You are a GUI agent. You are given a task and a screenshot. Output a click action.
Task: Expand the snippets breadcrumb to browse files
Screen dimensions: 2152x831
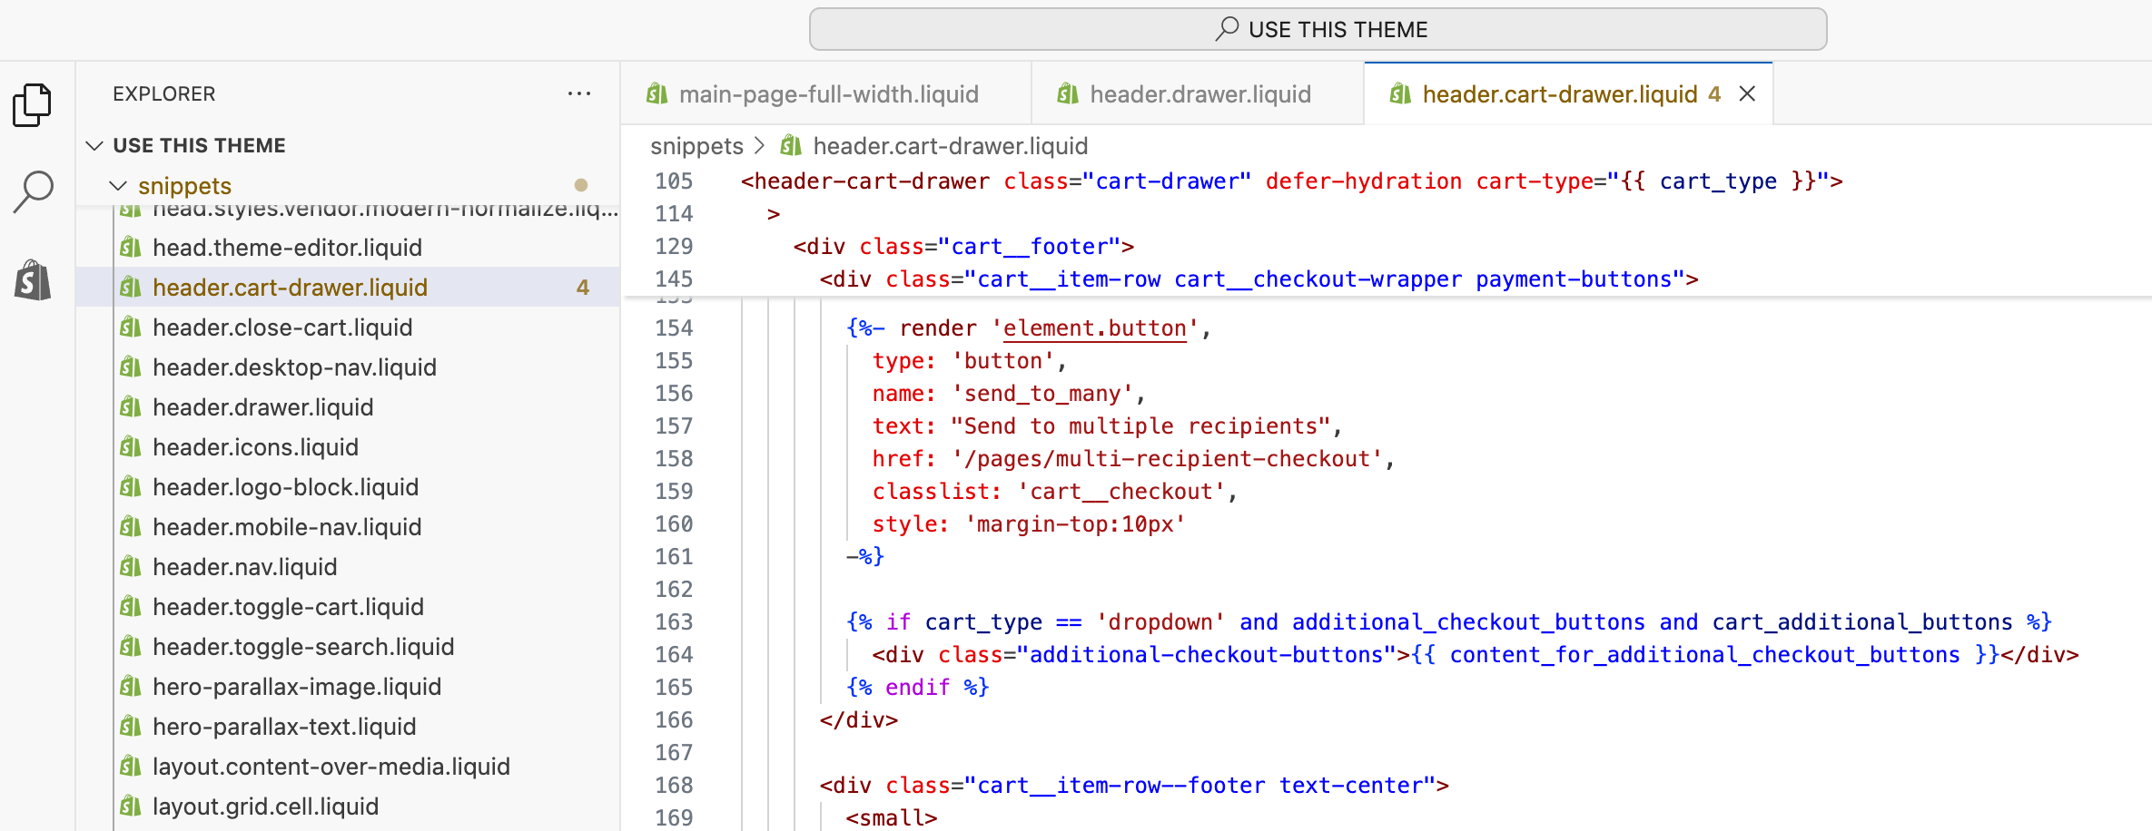click(x=696, y=145)
